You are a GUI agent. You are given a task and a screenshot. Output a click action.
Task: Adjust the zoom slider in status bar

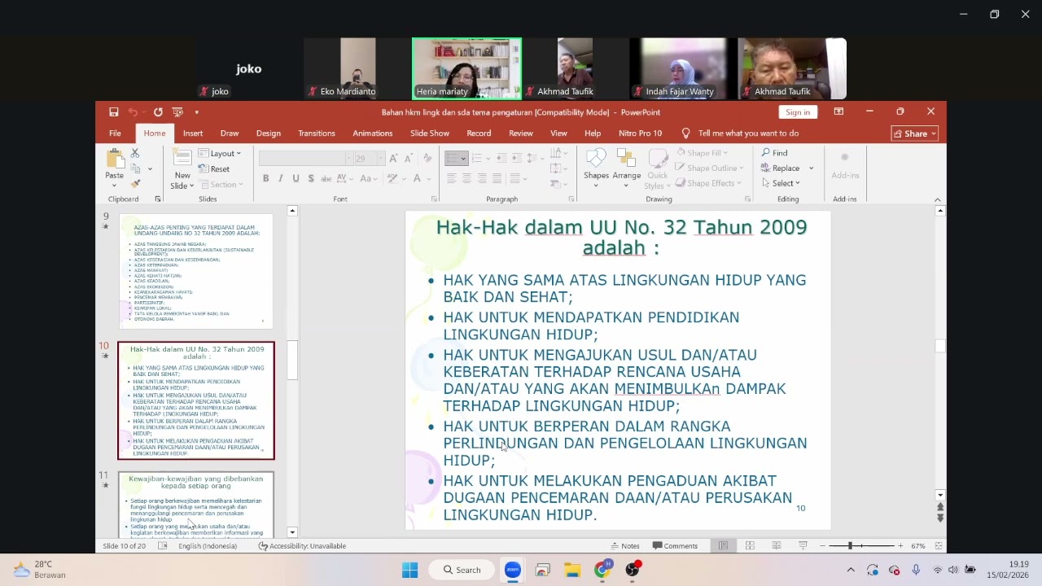click(850, 546)
